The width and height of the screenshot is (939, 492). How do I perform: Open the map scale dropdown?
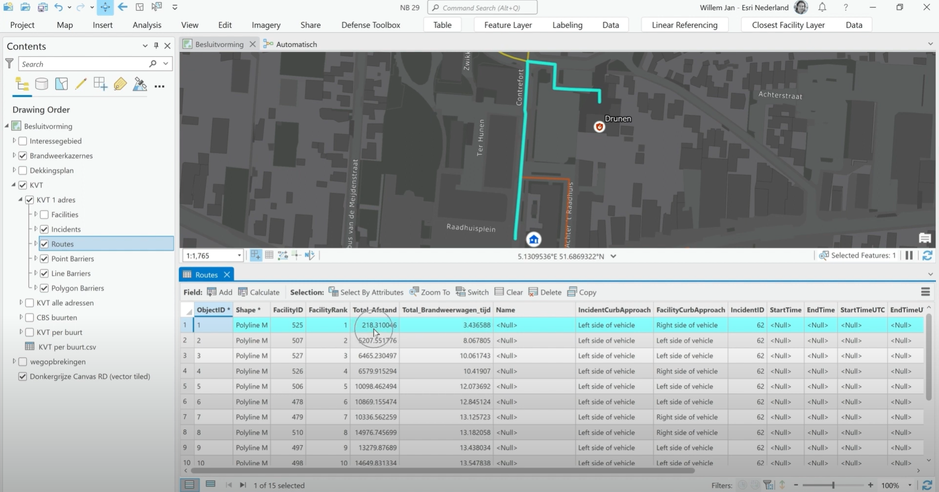click(x=239, y=255)
